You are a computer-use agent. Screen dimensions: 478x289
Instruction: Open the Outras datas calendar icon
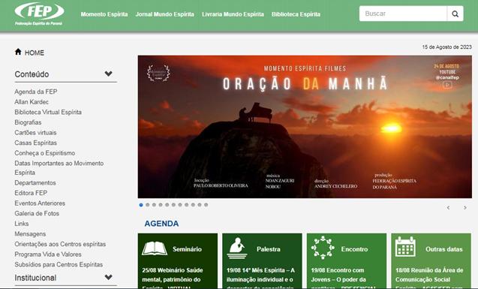point(405,247)
